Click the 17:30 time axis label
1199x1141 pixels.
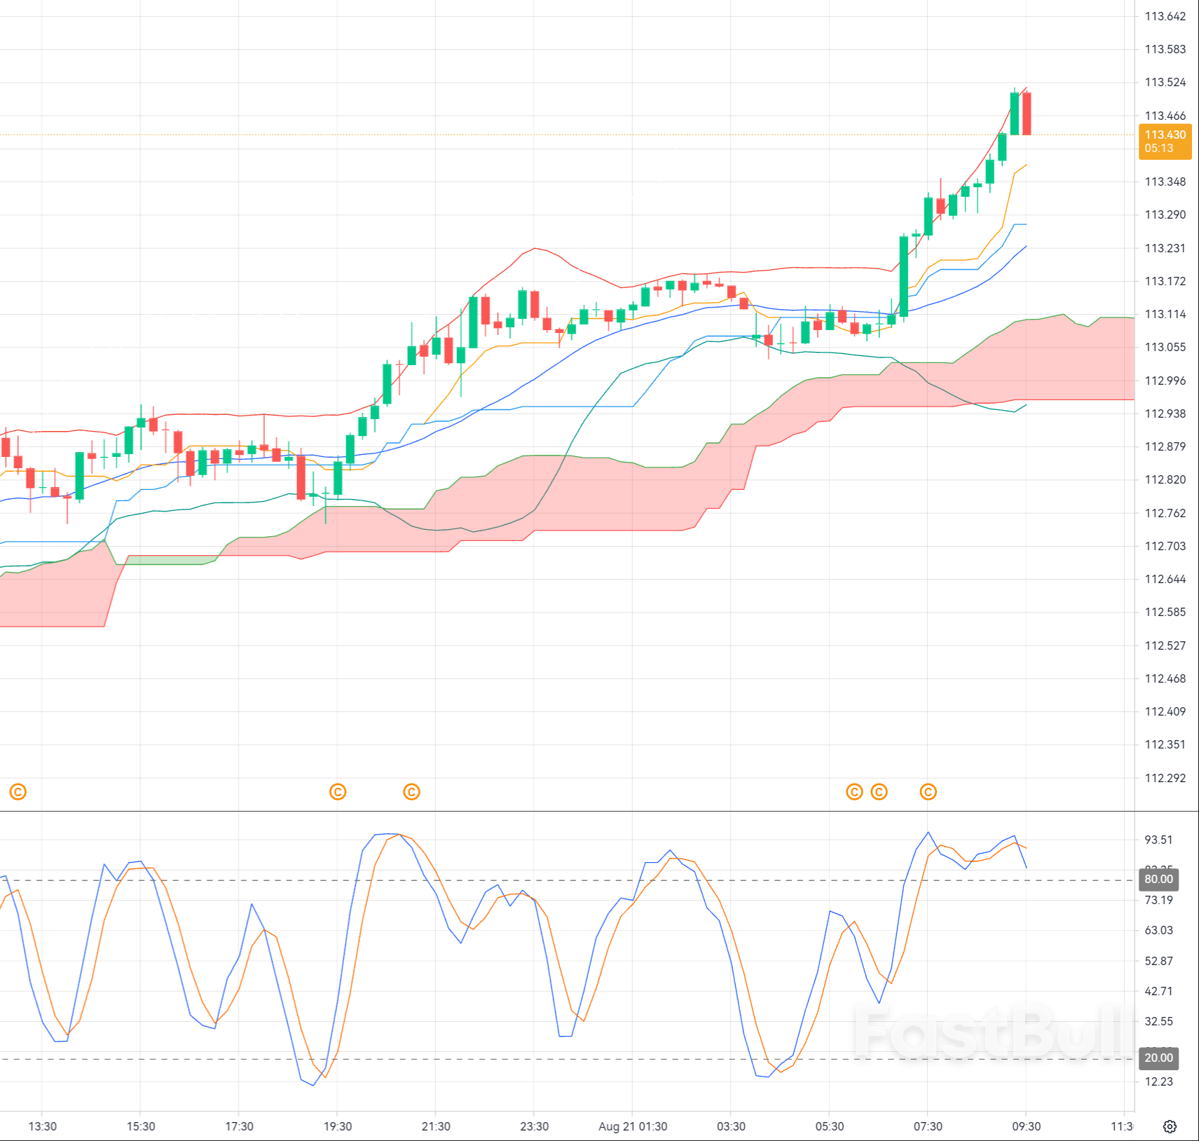239,1126
